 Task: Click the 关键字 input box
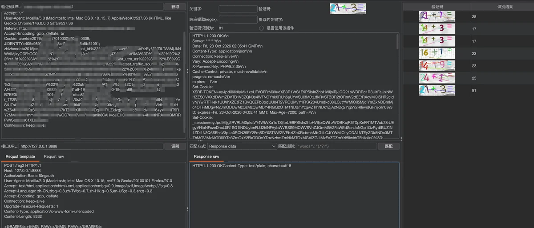coord(238,8)
